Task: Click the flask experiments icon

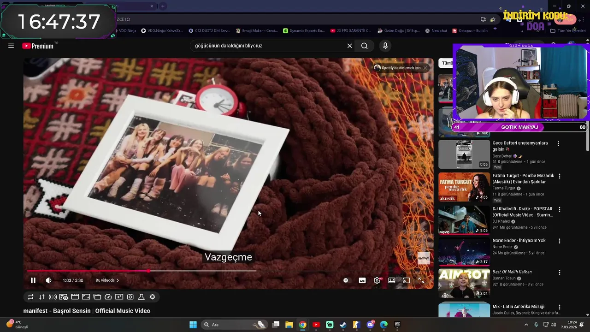Action: coord(141,297)
